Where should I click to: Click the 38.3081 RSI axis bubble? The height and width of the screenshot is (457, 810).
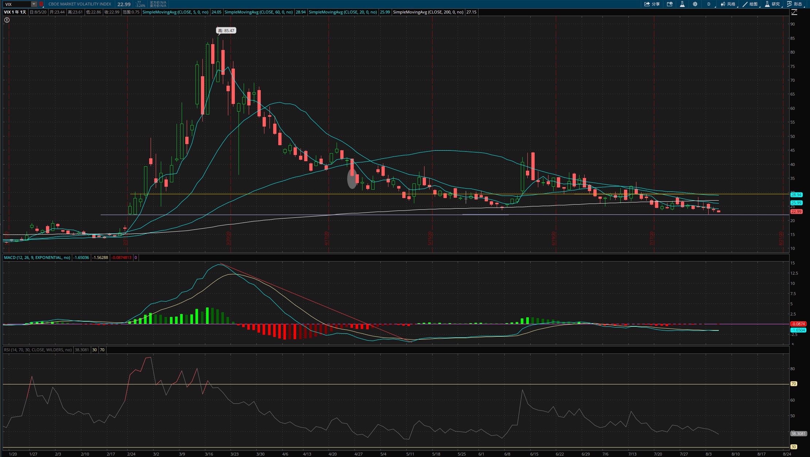(x=798, y=434)
